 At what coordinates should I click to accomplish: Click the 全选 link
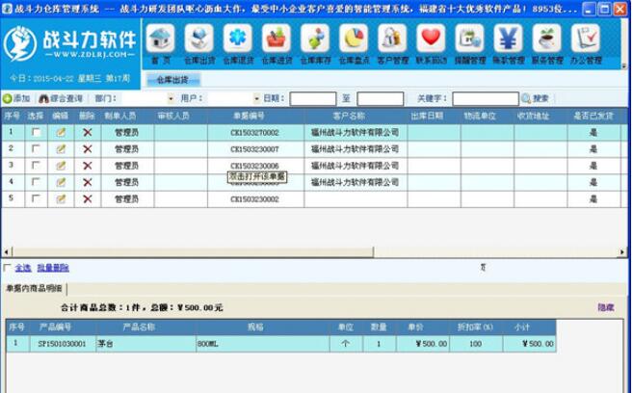coord(23,268)
